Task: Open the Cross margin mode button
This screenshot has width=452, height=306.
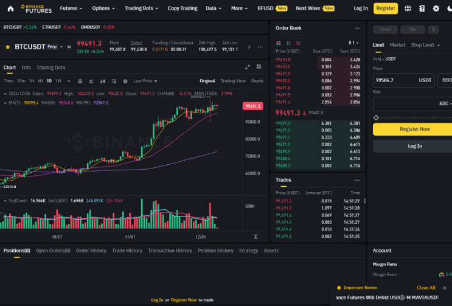Action: click(x=385, y=29)
